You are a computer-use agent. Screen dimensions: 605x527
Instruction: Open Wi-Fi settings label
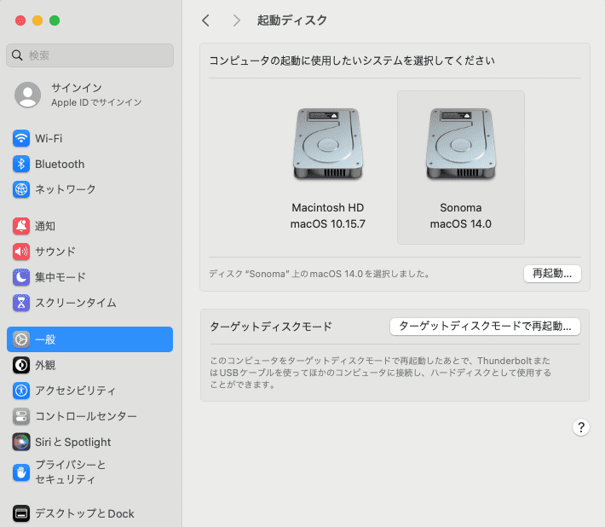(49, 138)
